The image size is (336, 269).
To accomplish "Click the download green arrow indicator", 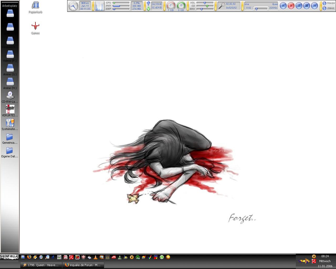I will pyautogui.click(x=148, y=8).
